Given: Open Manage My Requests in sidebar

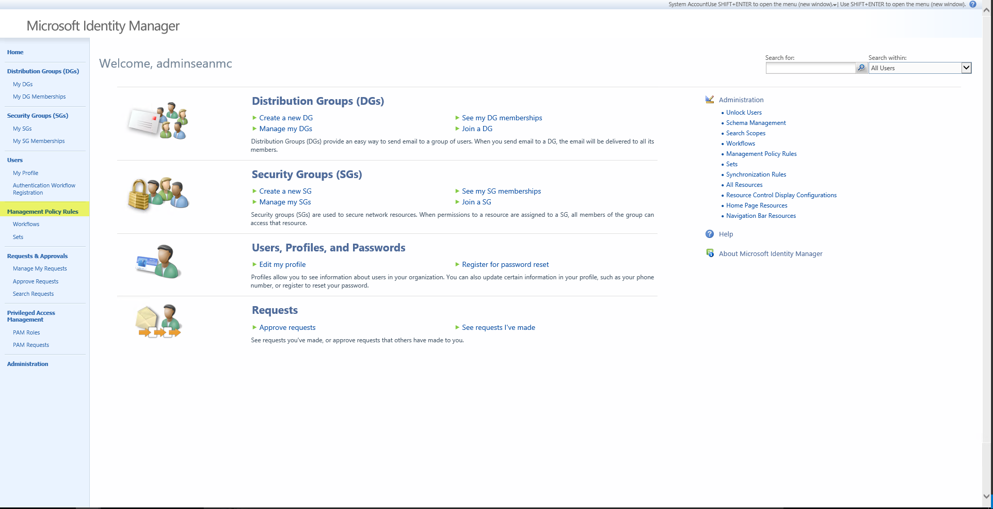Looking at the screenshot, I should tap(40, 268).
